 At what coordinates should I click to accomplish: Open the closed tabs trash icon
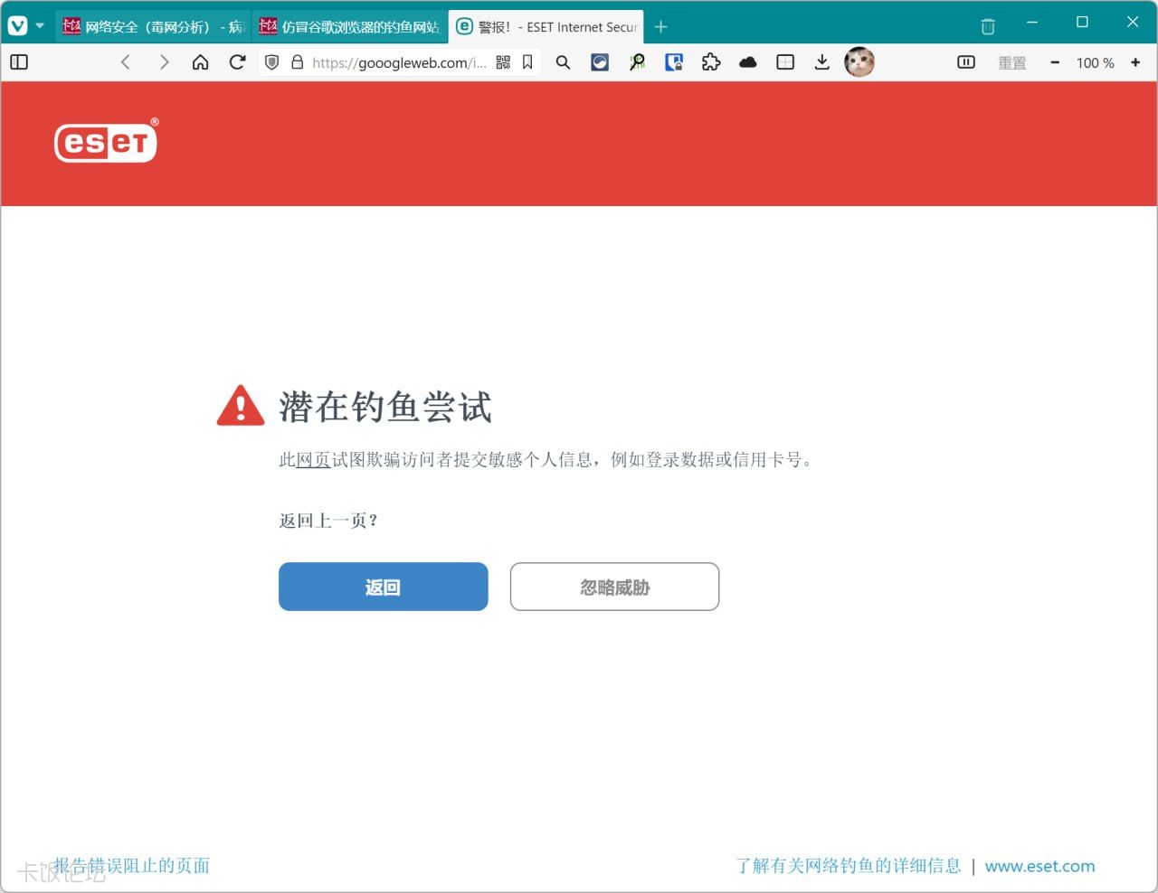pos(988,26)
